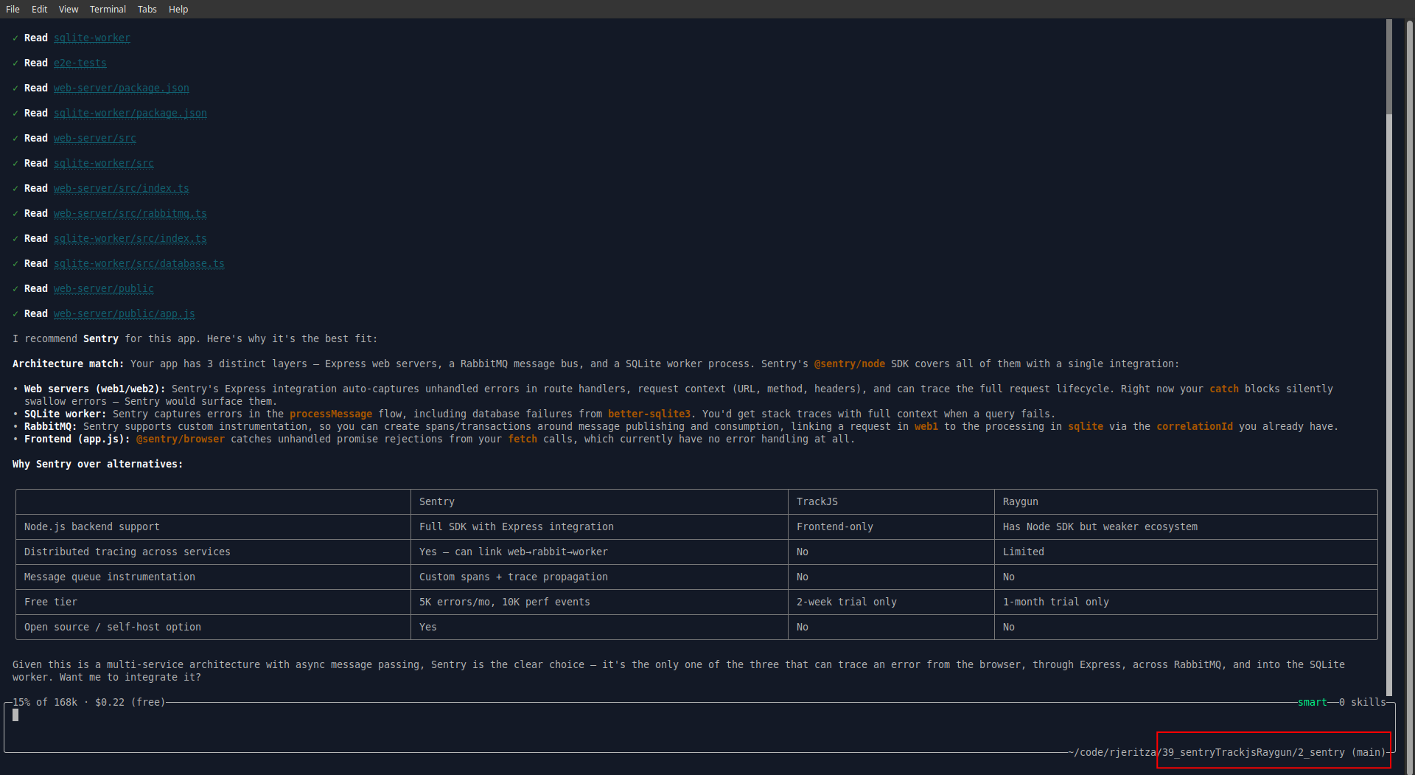
Task: Click the checkmark beside sqlite-worker/src/index.ts
Action: pyautogui.click(x=15, y=239)
